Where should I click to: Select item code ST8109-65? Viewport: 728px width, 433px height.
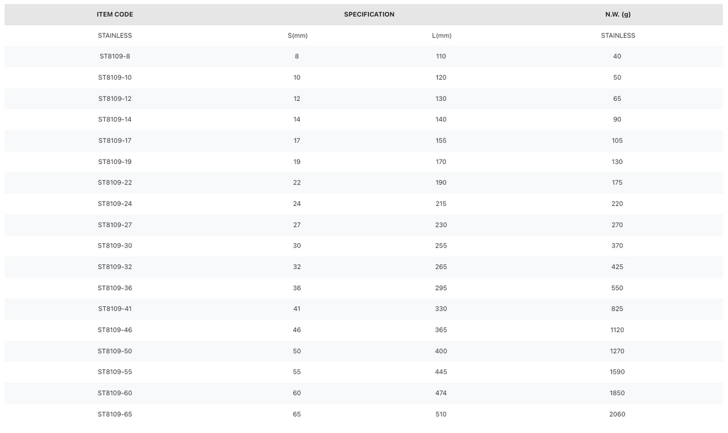[x=115, y=414]
